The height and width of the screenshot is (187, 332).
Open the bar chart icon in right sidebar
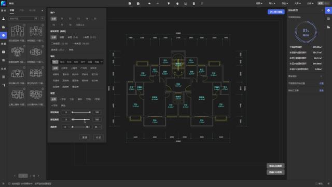tap(328, 27)
